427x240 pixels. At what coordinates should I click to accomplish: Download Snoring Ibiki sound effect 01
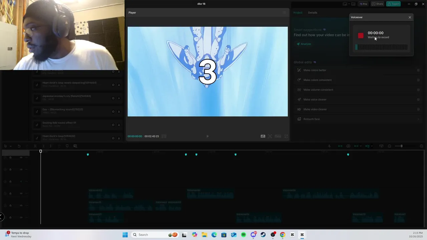[x=119, y=125]
